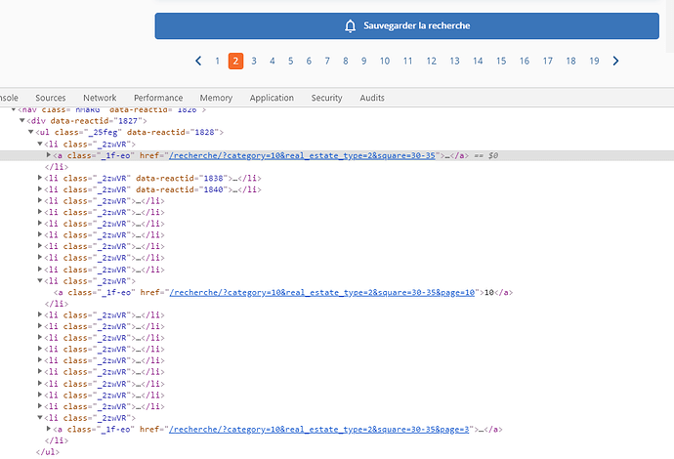
Task: Open pagination page 8
Action: 346,61
